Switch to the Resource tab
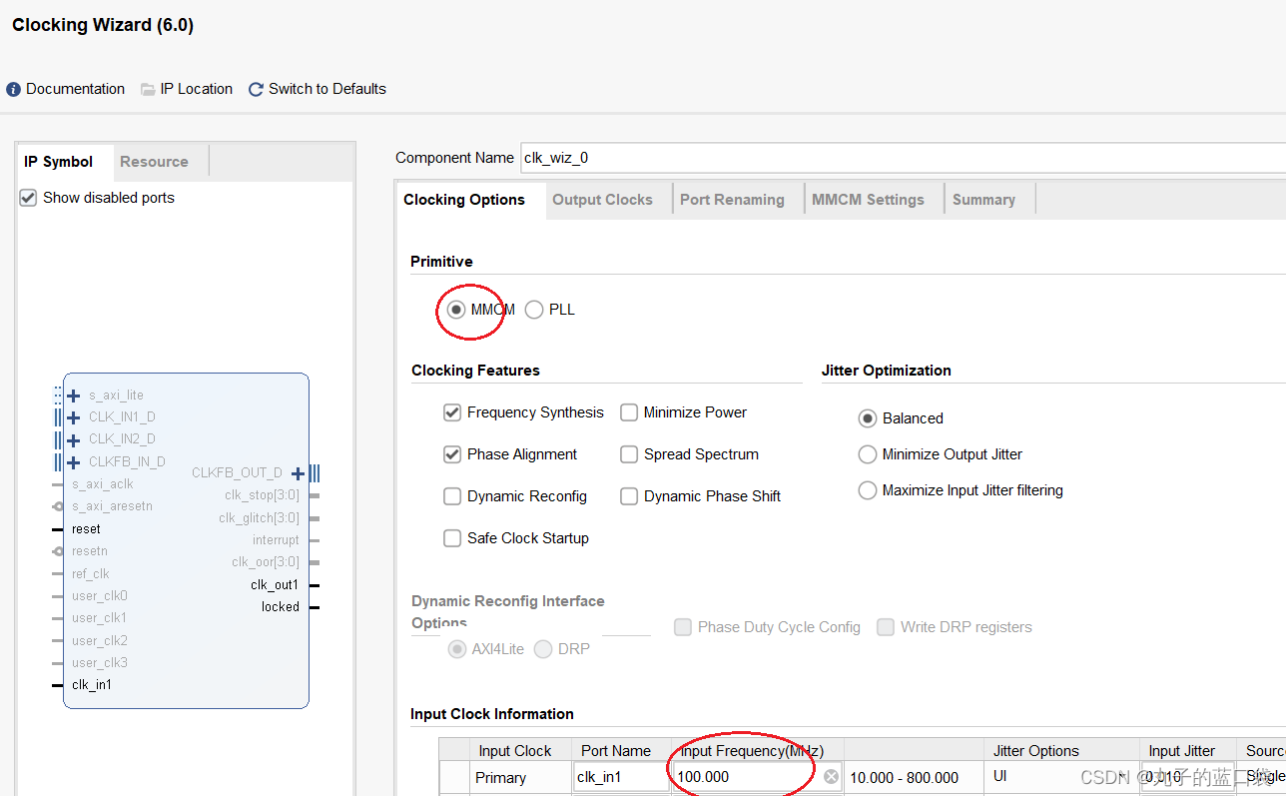The image size is (1286, 796). click(x=154, y=162)
